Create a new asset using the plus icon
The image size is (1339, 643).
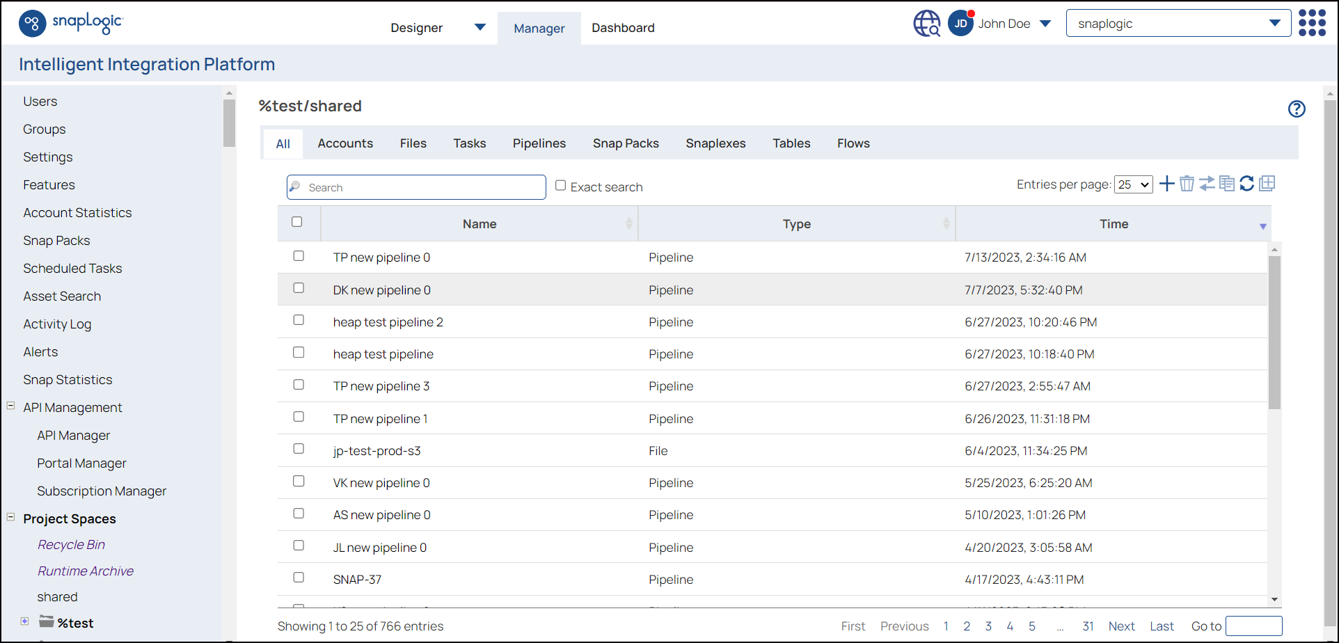pyautogui.click(x=1167, y=184)
